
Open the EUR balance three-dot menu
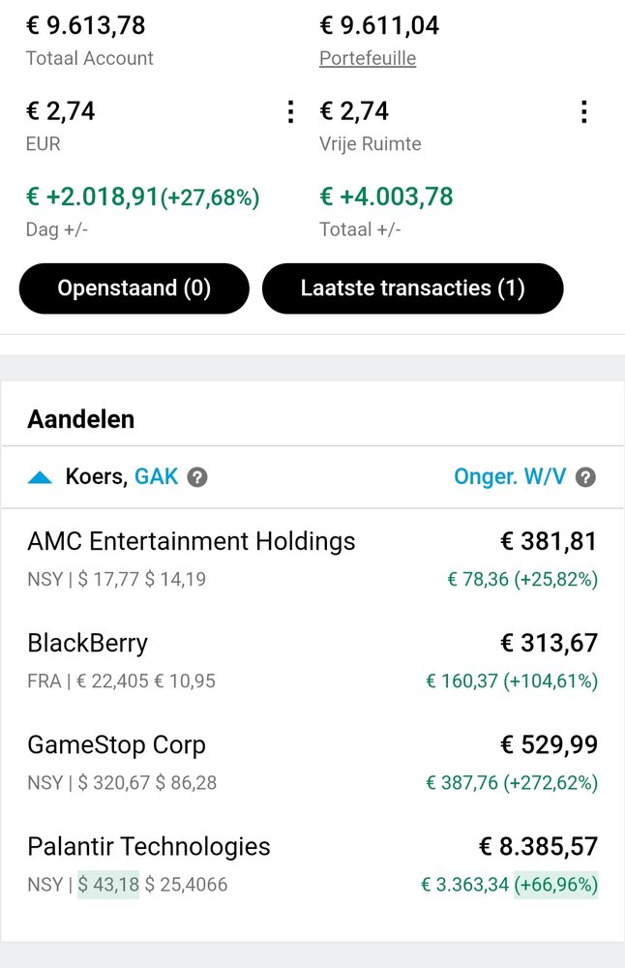click(x=290, y=111)
